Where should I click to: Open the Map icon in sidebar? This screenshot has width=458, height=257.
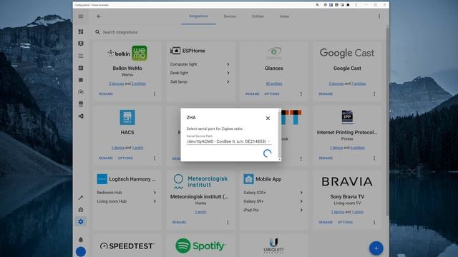coord(81,44)
